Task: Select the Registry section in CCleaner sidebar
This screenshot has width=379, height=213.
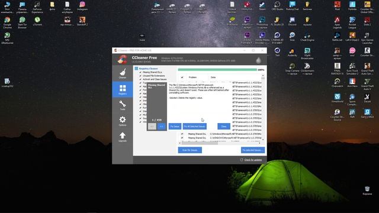Action: click(123, 89)
